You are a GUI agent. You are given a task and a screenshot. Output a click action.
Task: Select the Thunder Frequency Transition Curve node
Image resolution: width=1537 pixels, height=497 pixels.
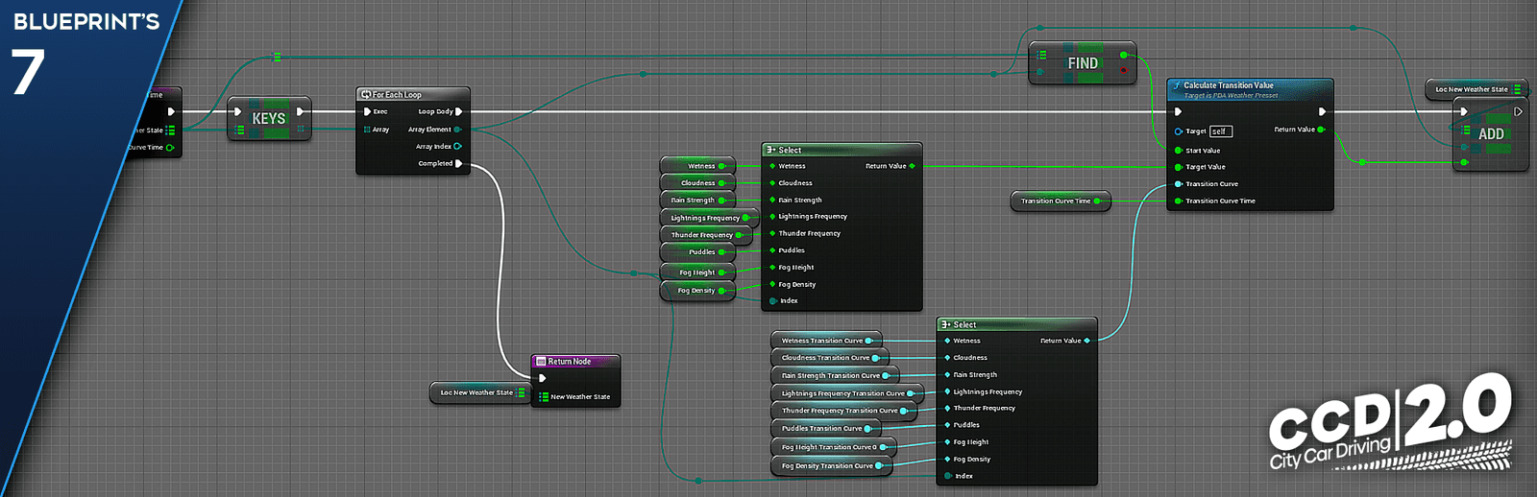[x=844, y=411]
